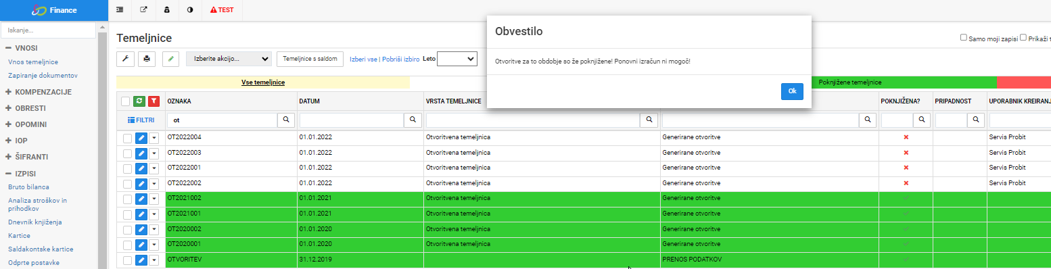The height and width of the screenshot is (269, 1051).
Task: Click the search icon in VRSTA TEMELJNICE filter
Action: click(649, 120)
